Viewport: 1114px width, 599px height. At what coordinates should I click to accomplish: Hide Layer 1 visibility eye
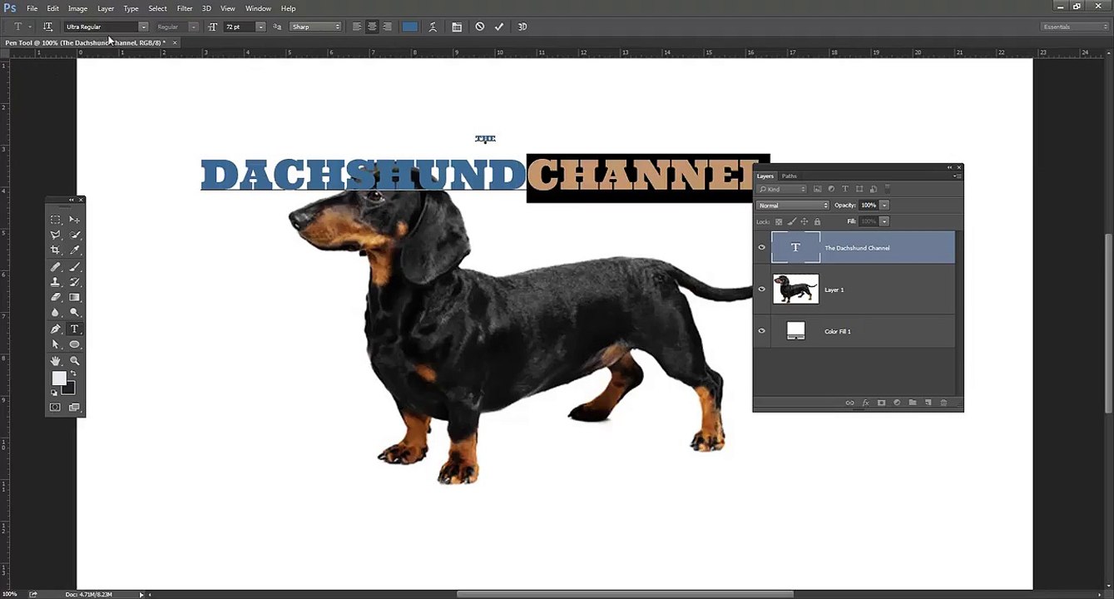pos(761,290)
